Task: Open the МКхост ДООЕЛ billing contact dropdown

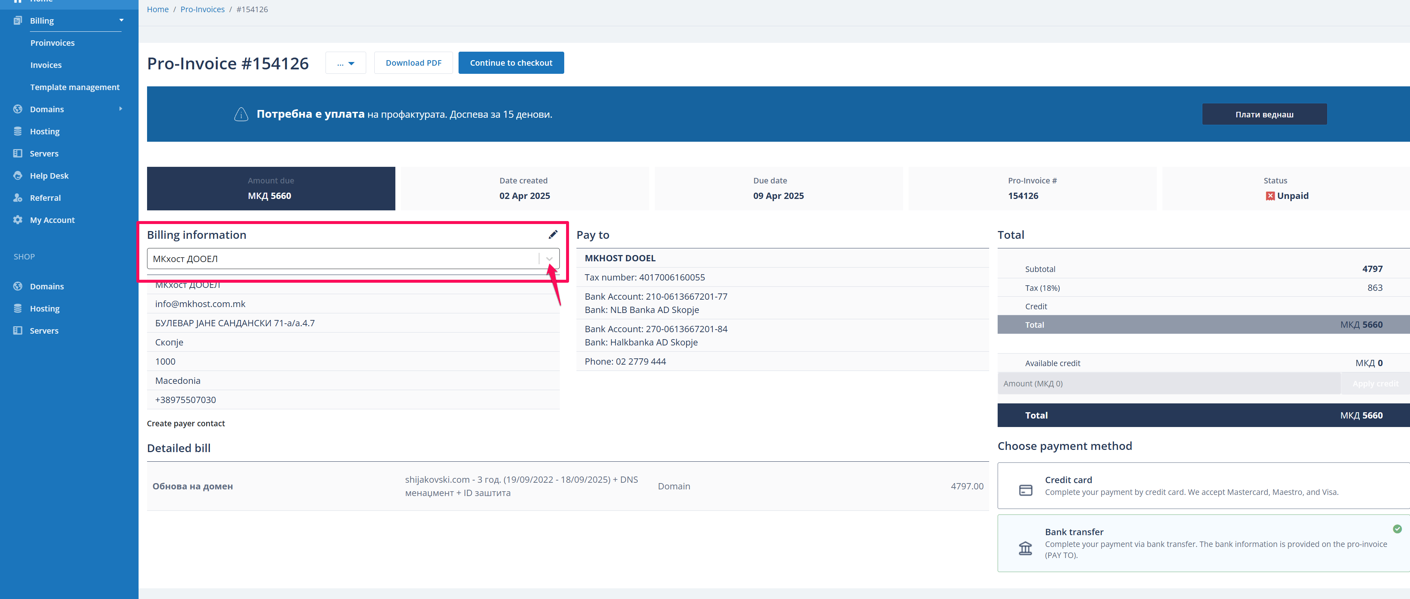Action: click(549, 258)
